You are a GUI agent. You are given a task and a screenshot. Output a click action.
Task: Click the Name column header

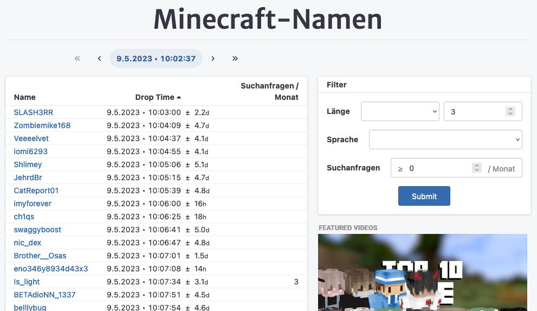pyautogui.click(x=25, y=97)
